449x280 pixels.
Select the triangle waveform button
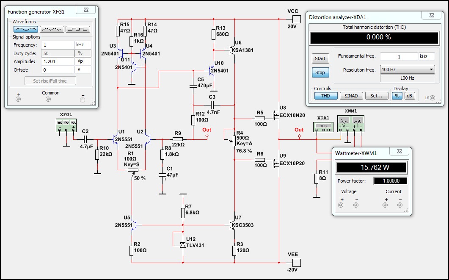[x=52, y=29]
